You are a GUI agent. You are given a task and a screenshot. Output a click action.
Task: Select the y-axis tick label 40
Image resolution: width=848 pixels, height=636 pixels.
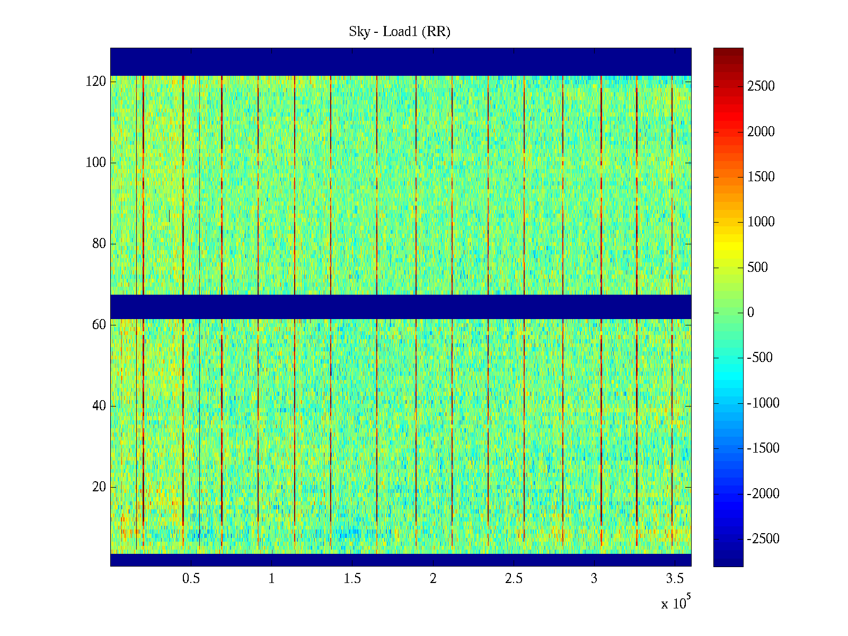99,406
